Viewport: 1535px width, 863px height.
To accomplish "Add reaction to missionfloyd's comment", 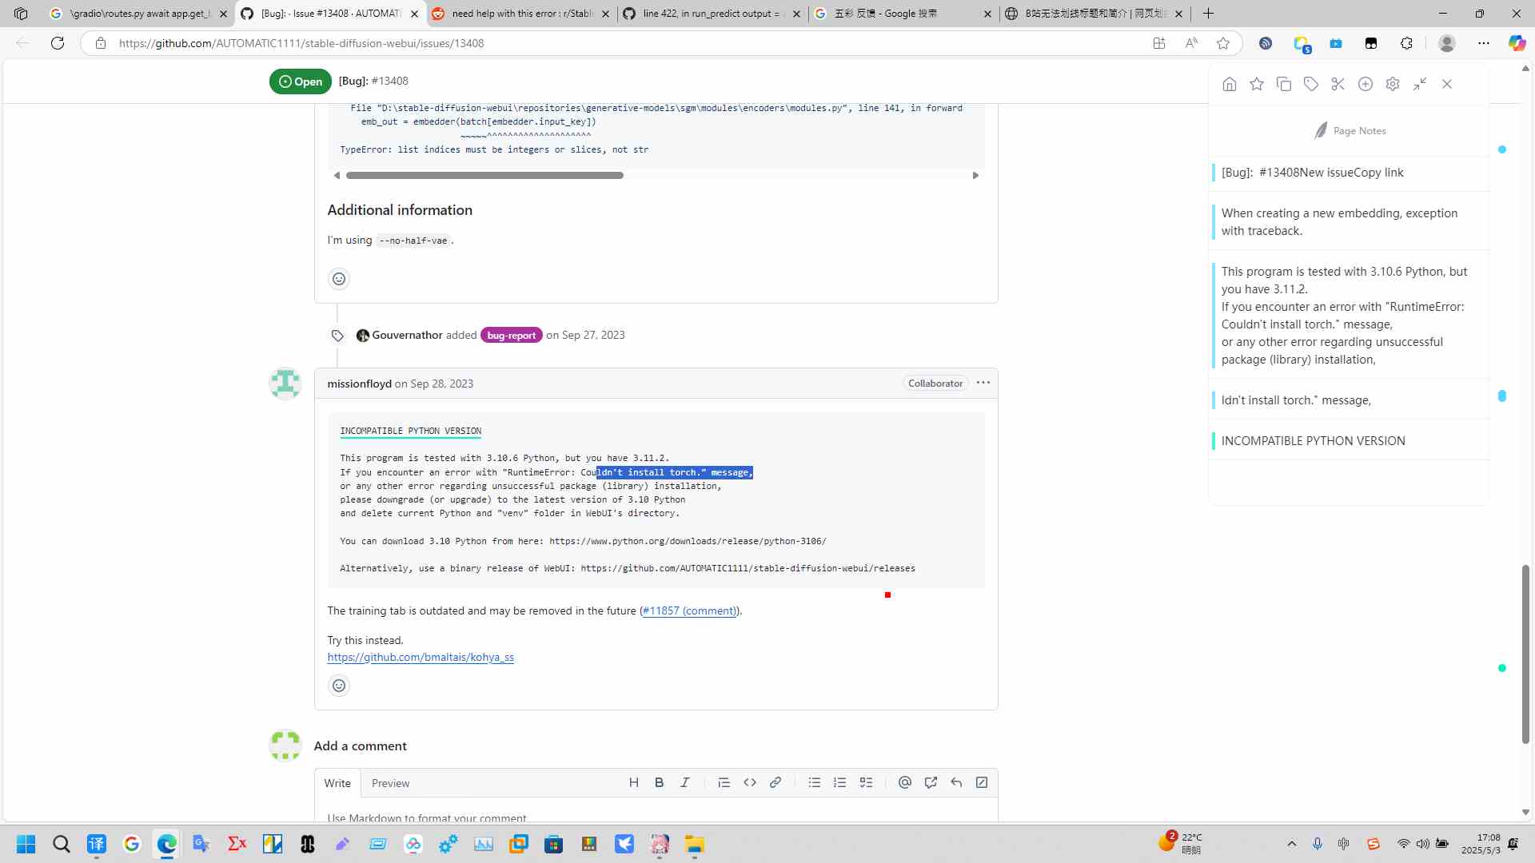I will (x=339, y=686).
